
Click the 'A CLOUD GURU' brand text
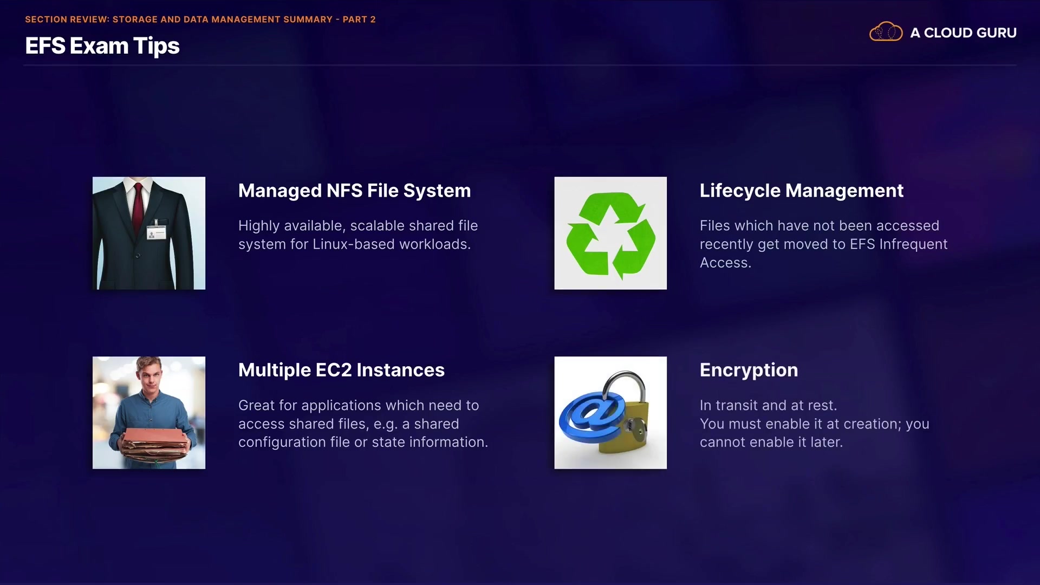click(963, 33)
